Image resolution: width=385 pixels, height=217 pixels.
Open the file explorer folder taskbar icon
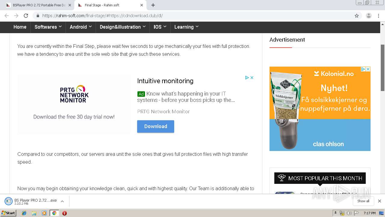tap(34, 213)
